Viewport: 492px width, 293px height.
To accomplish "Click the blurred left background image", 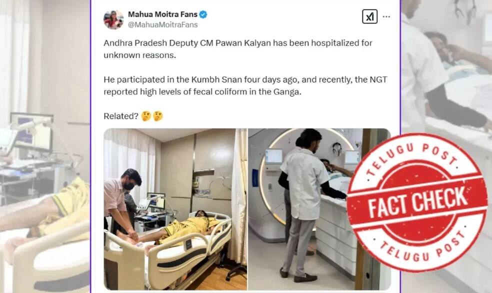I will click(45, 146).
